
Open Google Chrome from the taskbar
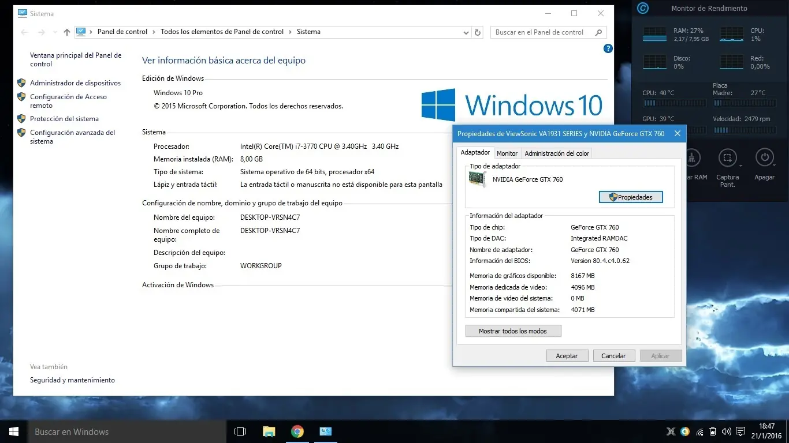[x=297, y=431]
